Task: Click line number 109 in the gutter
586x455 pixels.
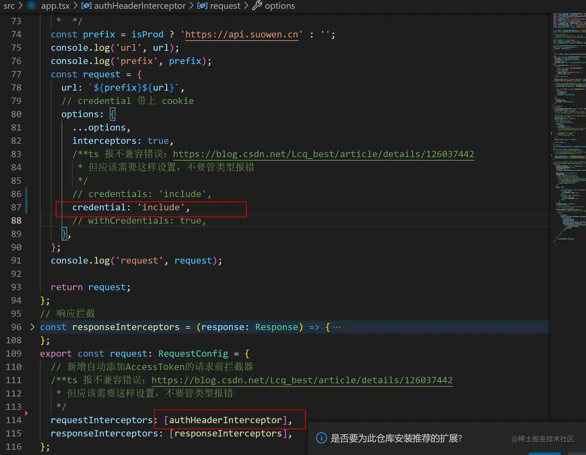Action: [14, 353]
